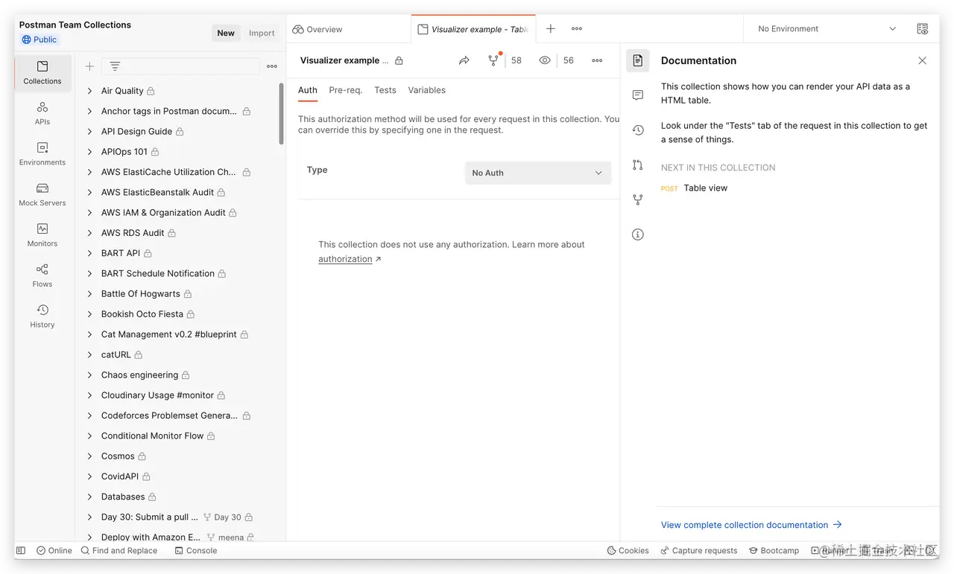Open the tab bar overflow ellipsis menu
The image size is (954, 574).
(x=577, y=29)
